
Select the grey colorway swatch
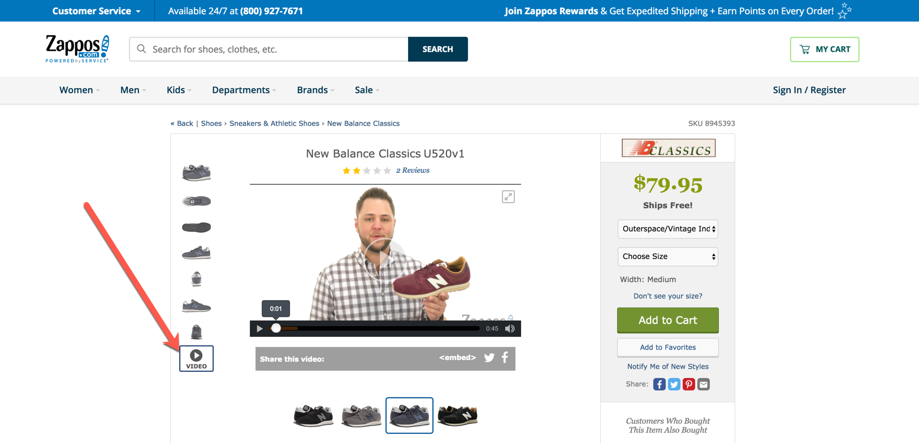click(362, 416)
